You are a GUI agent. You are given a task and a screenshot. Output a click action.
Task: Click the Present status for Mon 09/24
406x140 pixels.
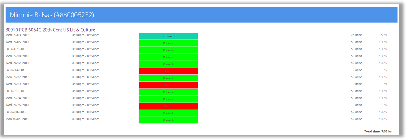pos(168,99)
